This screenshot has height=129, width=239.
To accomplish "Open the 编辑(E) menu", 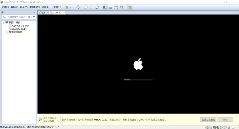I will (14, 7).
